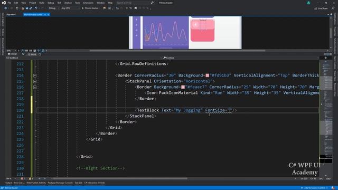The width and height of the screenshot is (338, 190).
Task: Open the View menu
Action: pos(23,3)
